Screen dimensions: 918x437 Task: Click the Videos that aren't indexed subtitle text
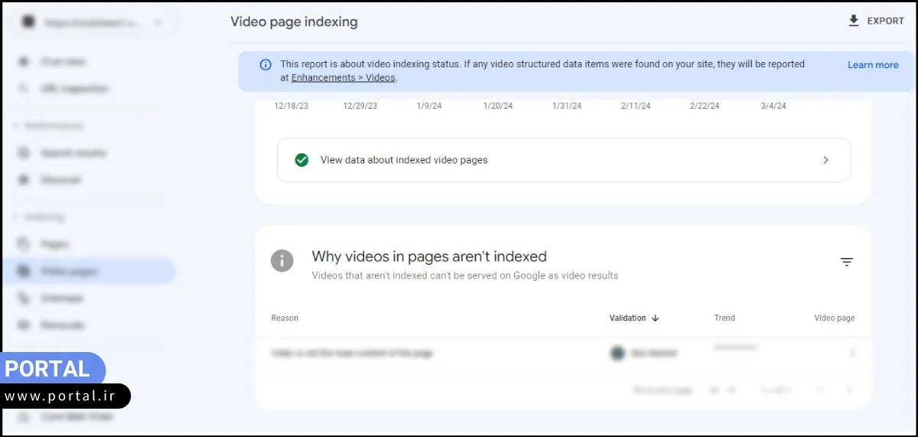click(464, 276)
